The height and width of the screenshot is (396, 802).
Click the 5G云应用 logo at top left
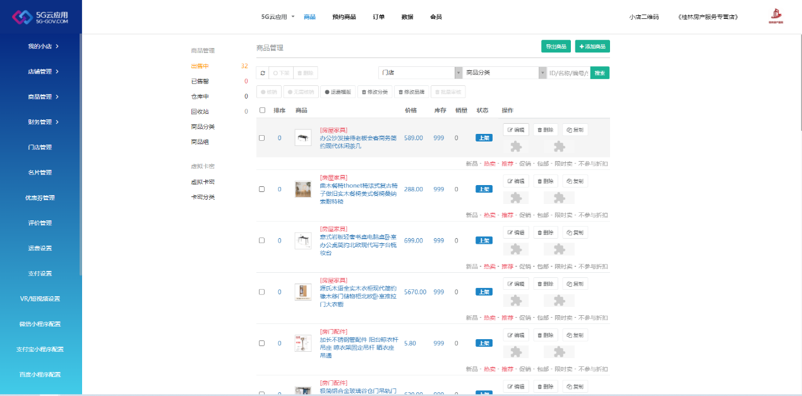tap(40, 17)
